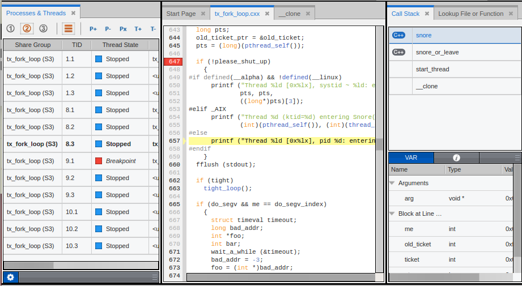
Task: Select the start_thread stack frame
Action: (x=432, y=69)
